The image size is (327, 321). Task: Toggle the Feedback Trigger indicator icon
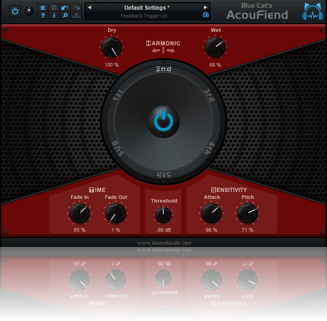[206, 15]
